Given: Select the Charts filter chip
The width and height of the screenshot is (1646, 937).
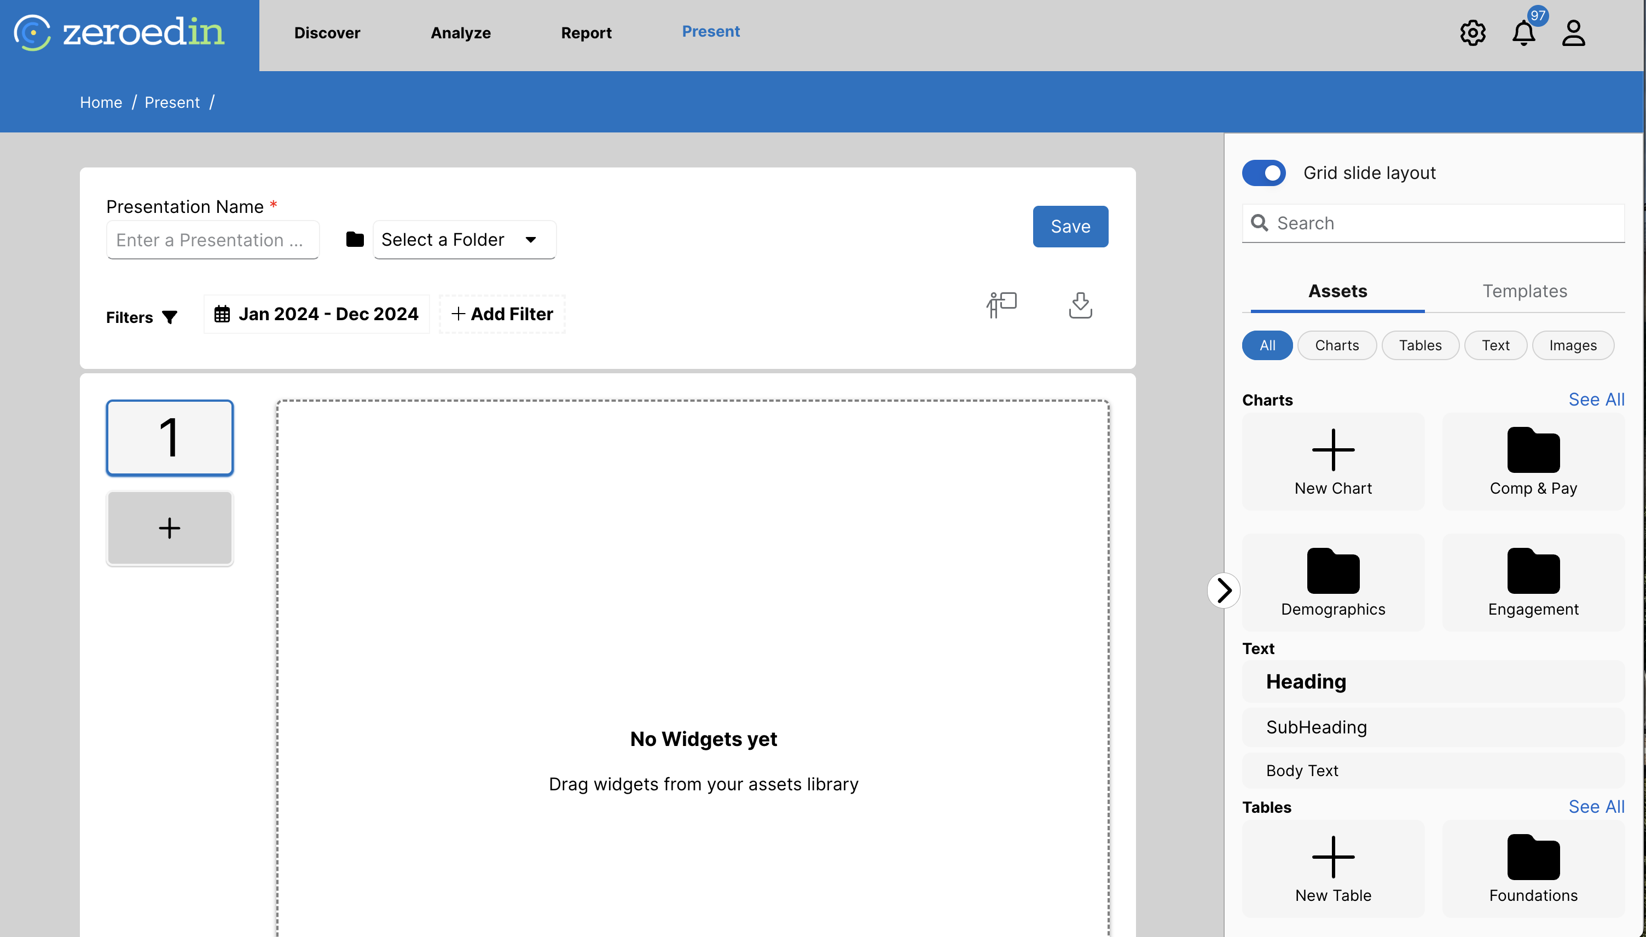Looking at the screenshot, I should 1337,345.
